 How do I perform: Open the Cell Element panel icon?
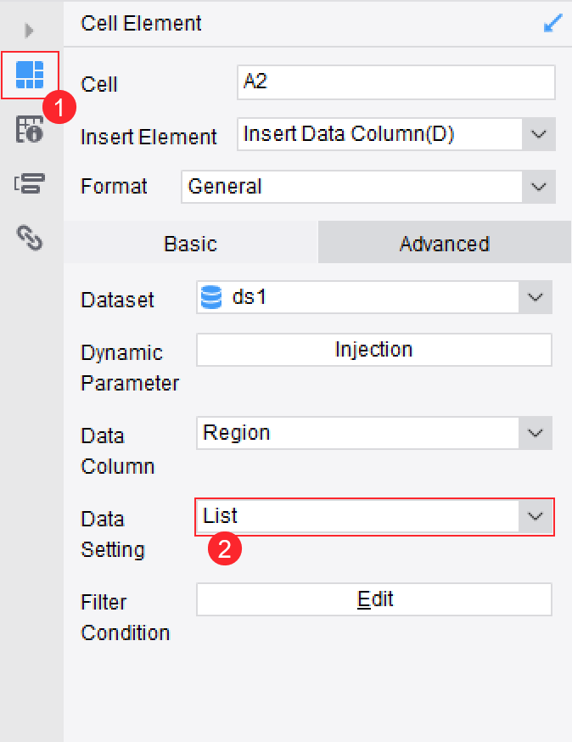30,75
